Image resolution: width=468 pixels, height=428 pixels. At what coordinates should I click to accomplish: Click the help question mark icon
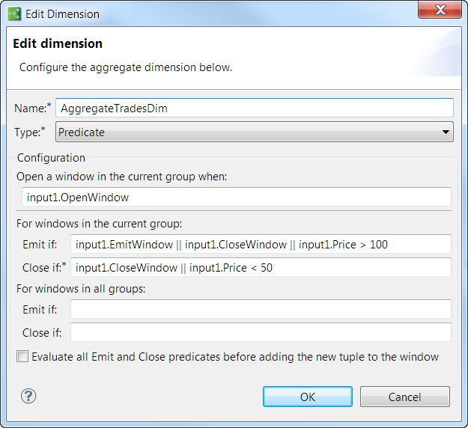pyautogui.click(x=28, y=396)
